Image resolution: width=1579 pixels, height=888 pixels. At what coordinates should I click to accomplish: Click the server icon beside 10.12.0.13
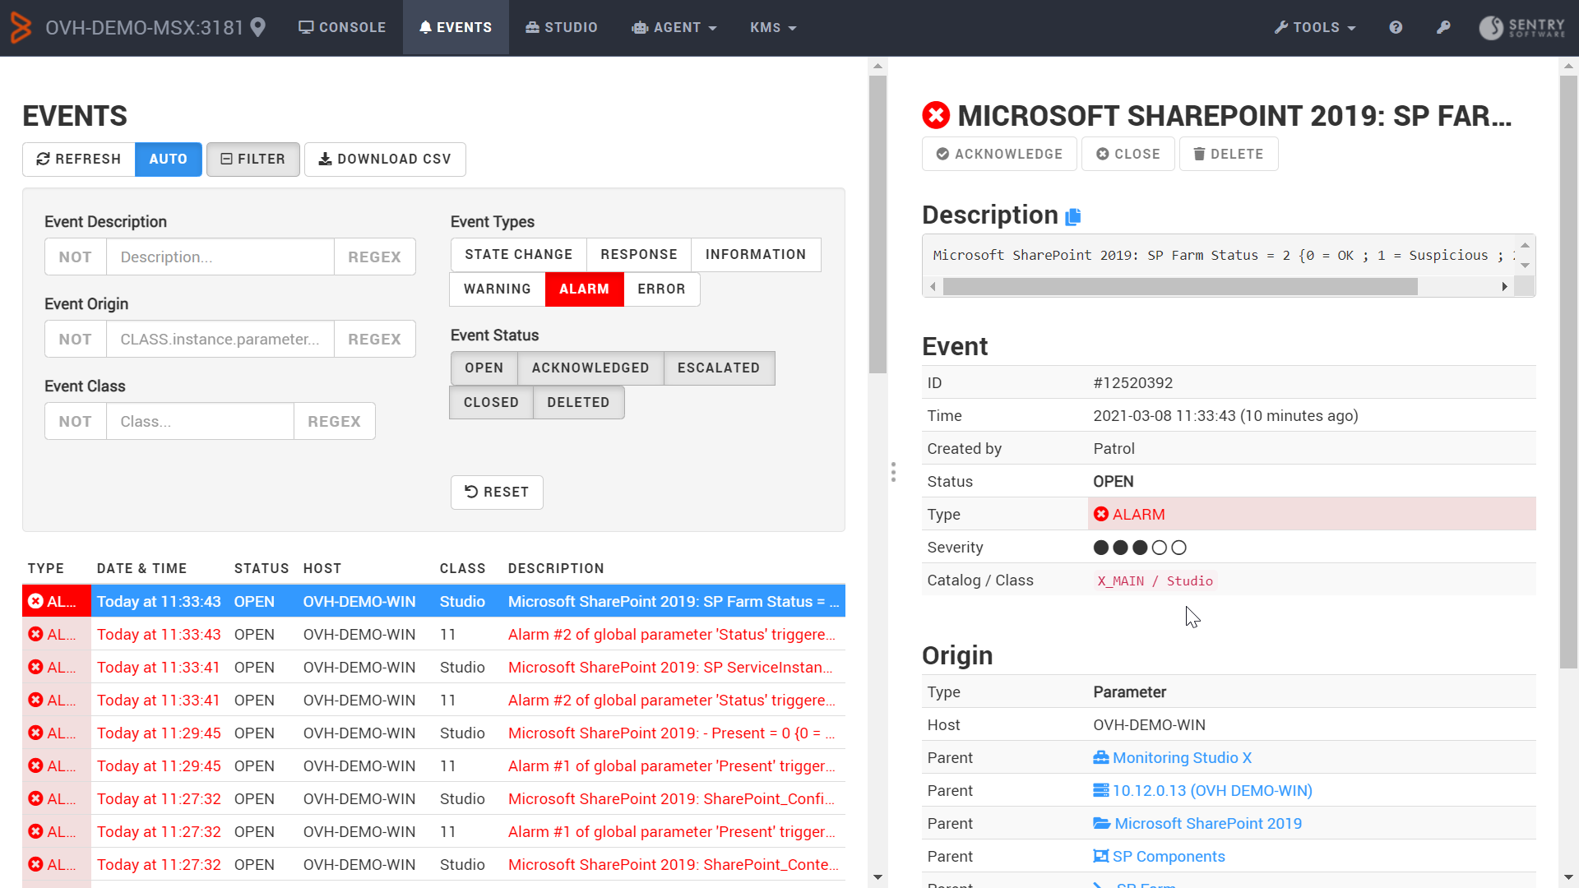click(x=1100, y=790)
